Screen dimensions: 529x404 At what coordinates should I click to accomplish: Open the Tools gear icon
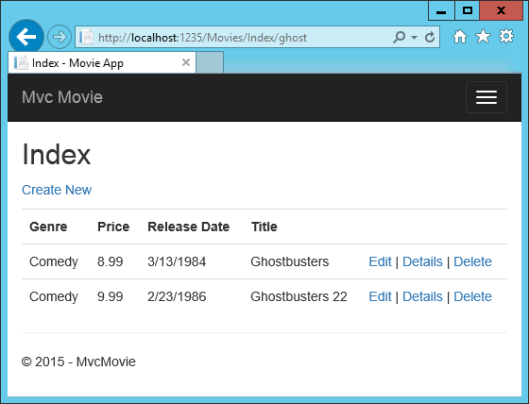pyautogui.click(x=506, y=37)
